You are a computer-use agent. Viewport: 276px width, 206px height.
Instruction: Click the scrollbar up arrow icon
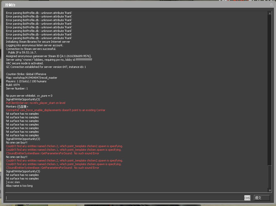270,13
